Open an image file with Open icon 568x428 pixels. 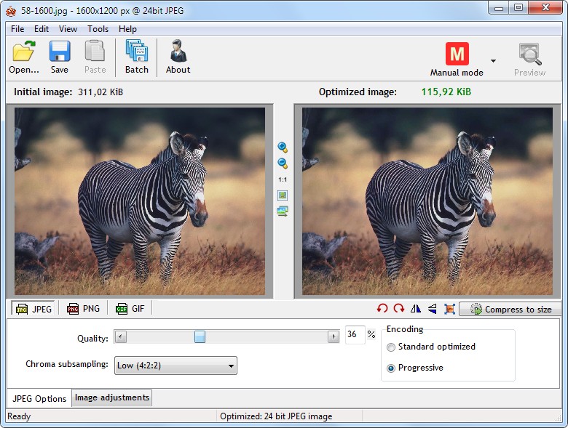(x=24, y=57)
